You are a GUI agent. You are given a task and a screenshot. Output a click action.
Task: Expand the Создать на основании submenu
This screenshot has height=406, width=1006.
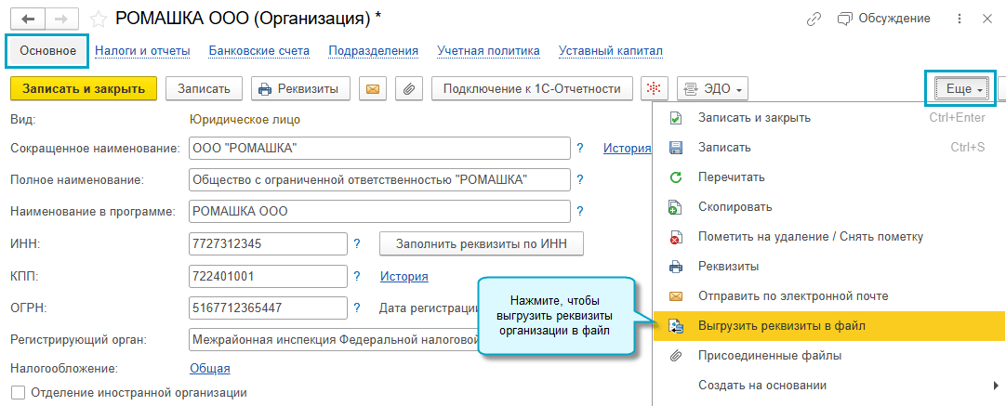tap(761, 385)
